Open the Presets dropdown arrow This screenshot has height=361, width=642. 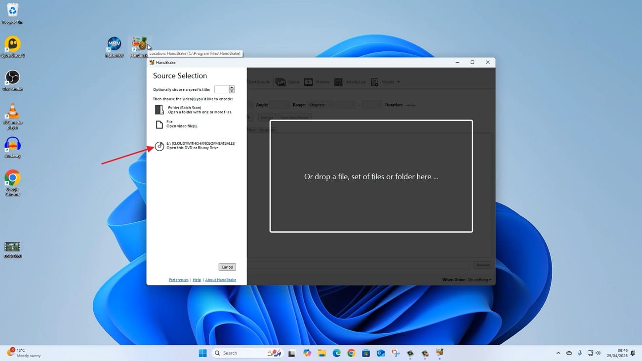pos(398,81)
